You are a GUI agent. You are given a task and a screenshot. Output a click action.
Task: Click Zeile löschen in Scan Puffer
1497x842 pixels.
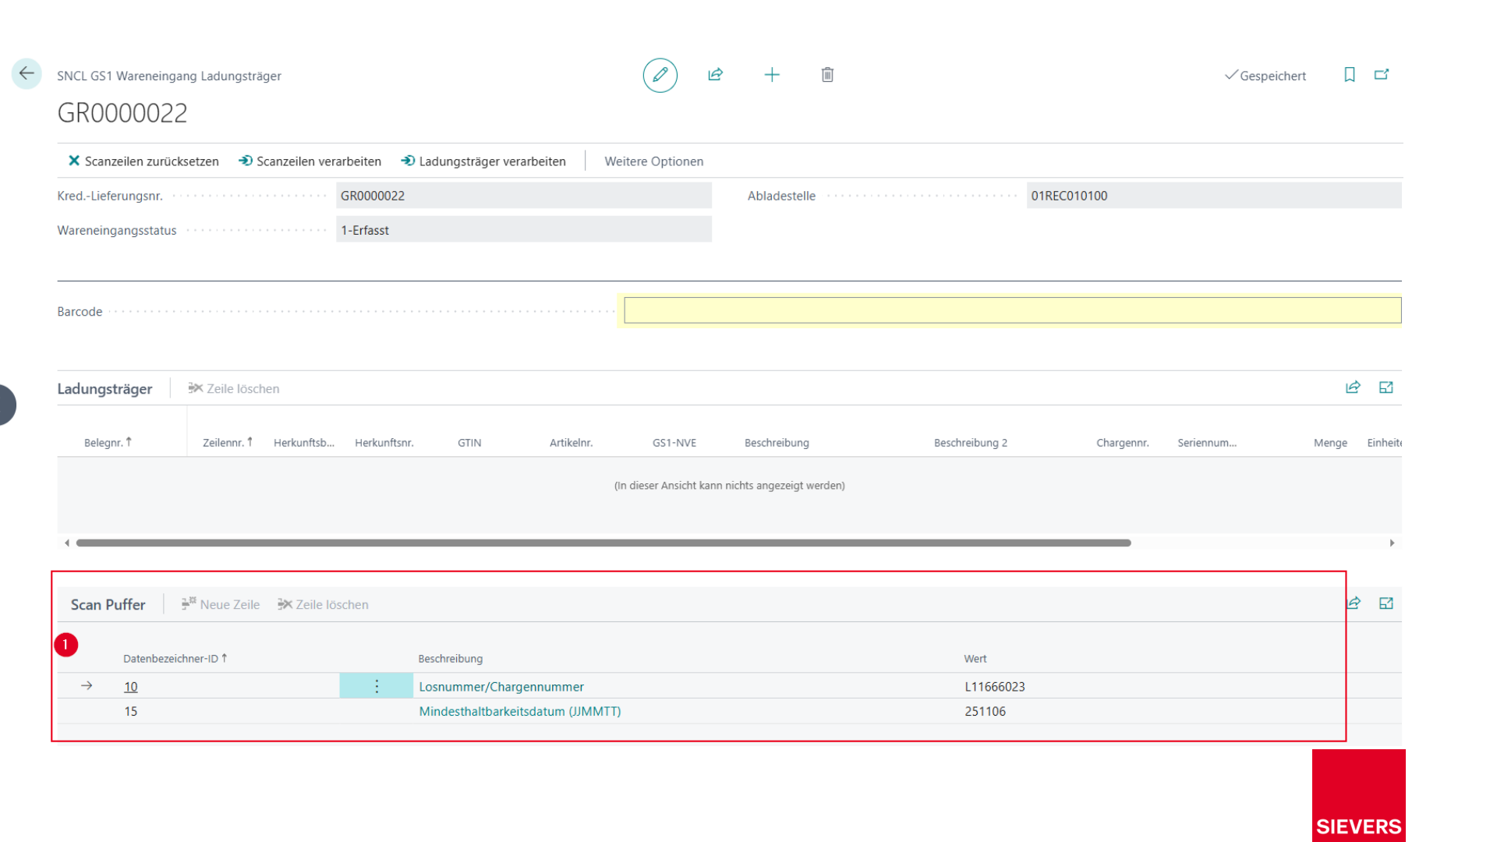(323, 604)
